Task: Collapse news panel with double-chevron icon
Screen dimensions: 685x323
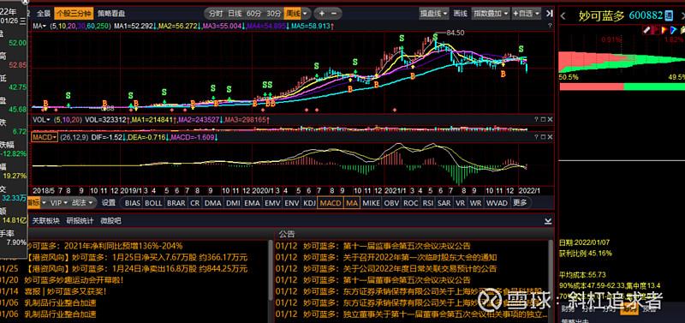Action: pyautogui.click(x=548, y=221)
